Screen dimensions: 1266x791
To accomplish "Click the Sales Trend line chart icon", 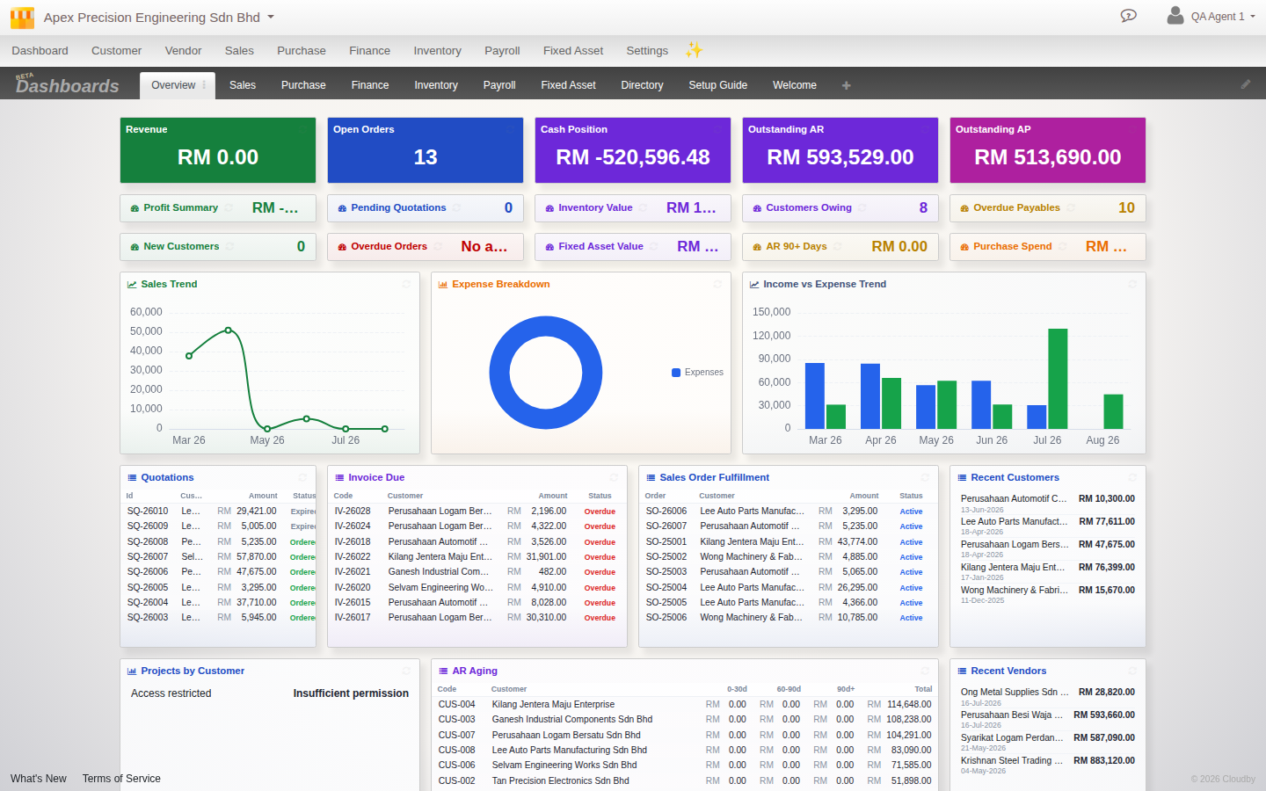I will [132, 285].
